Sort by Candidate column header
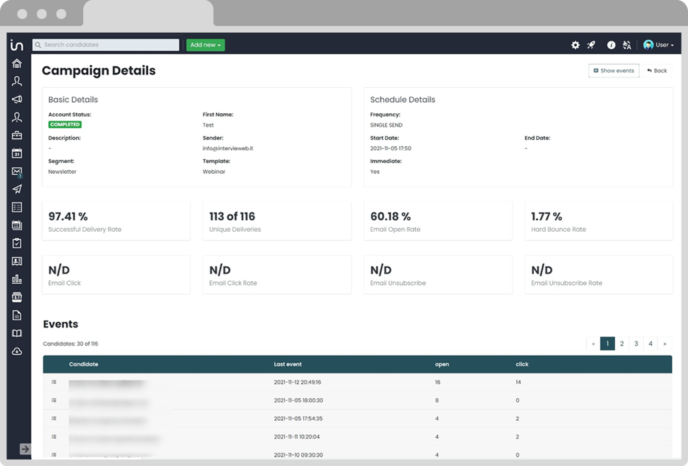688x466 pixels. pos(83,364)
